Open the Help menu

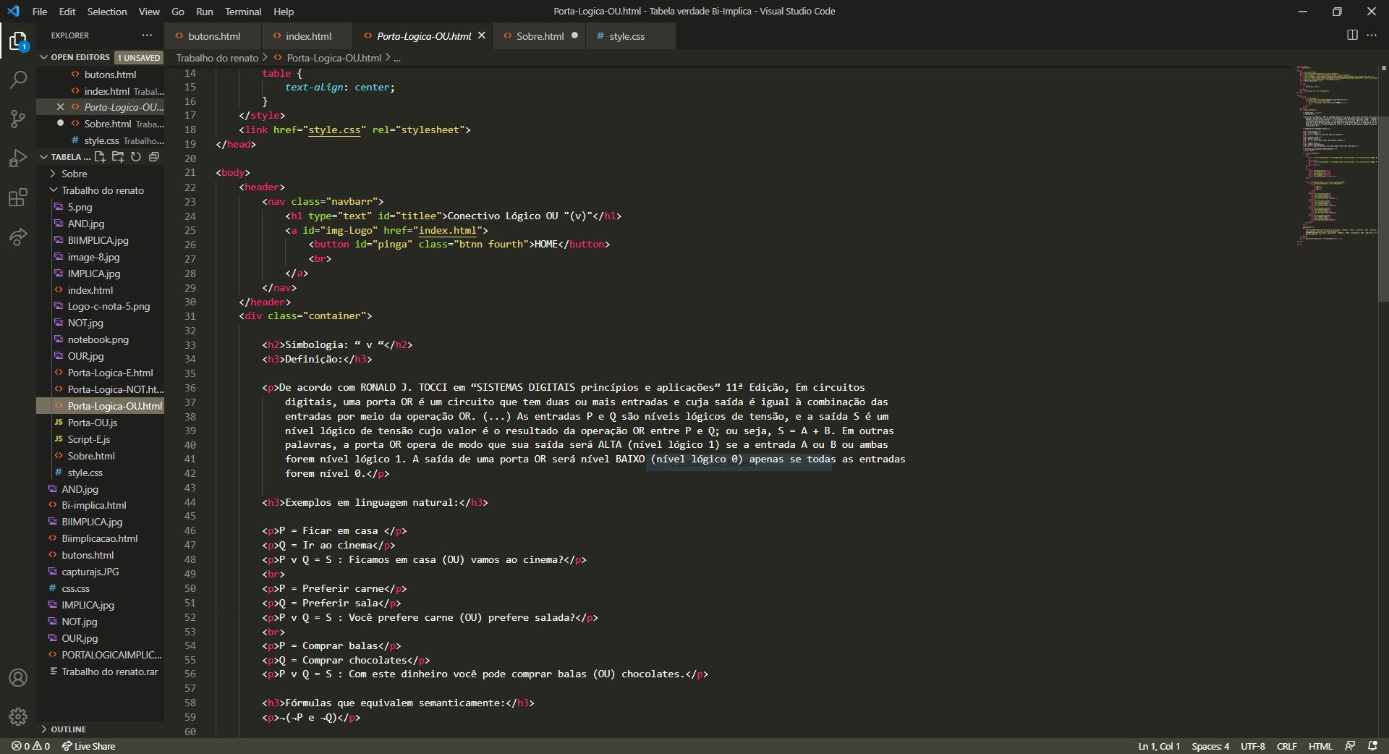click(284, 12)
